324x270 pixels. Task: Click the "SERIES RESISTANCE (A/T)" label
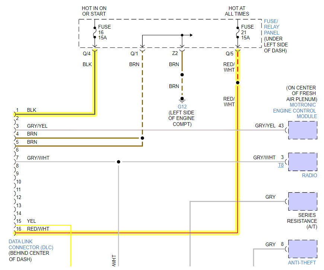302,221
